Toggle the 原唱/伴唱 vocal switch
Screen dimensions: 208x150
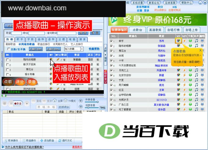click(46, 107)
